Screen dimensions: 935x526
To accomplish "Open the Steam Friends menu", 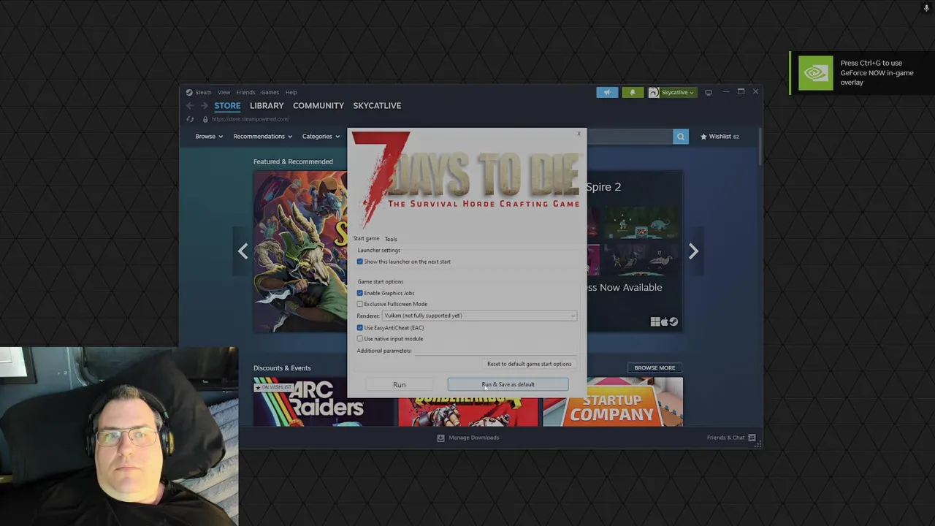I will click(245, 92).
